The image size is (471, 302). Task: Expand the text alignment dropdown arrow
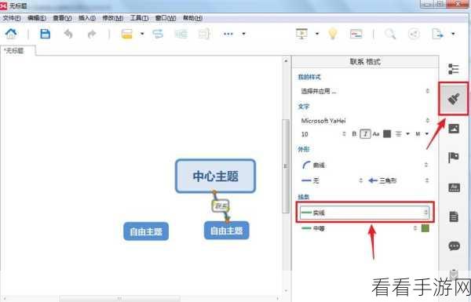pos(408,134)
